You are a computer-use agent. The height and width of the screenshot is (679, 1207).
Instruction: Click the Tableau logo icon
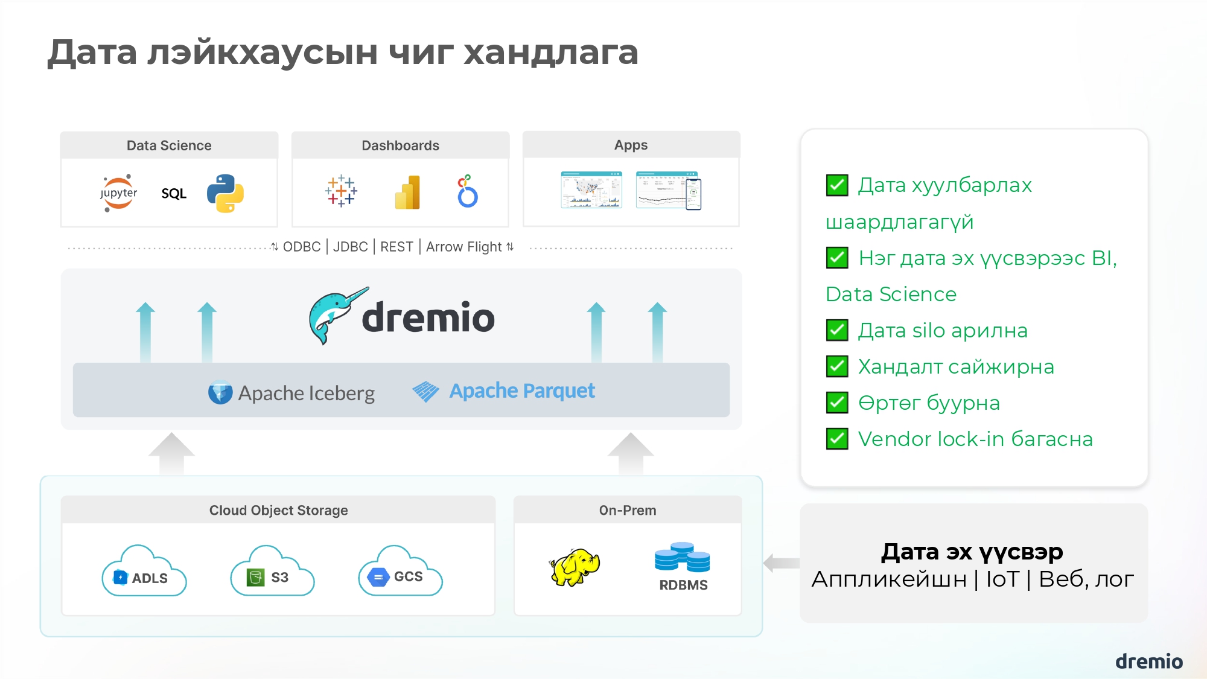pos(341,192)
